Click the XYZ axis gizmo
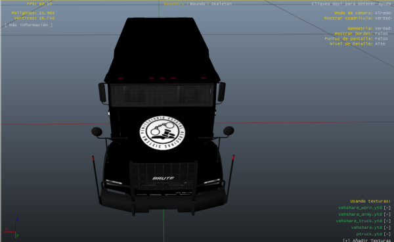The image size is (394, 242). [12, 228]
